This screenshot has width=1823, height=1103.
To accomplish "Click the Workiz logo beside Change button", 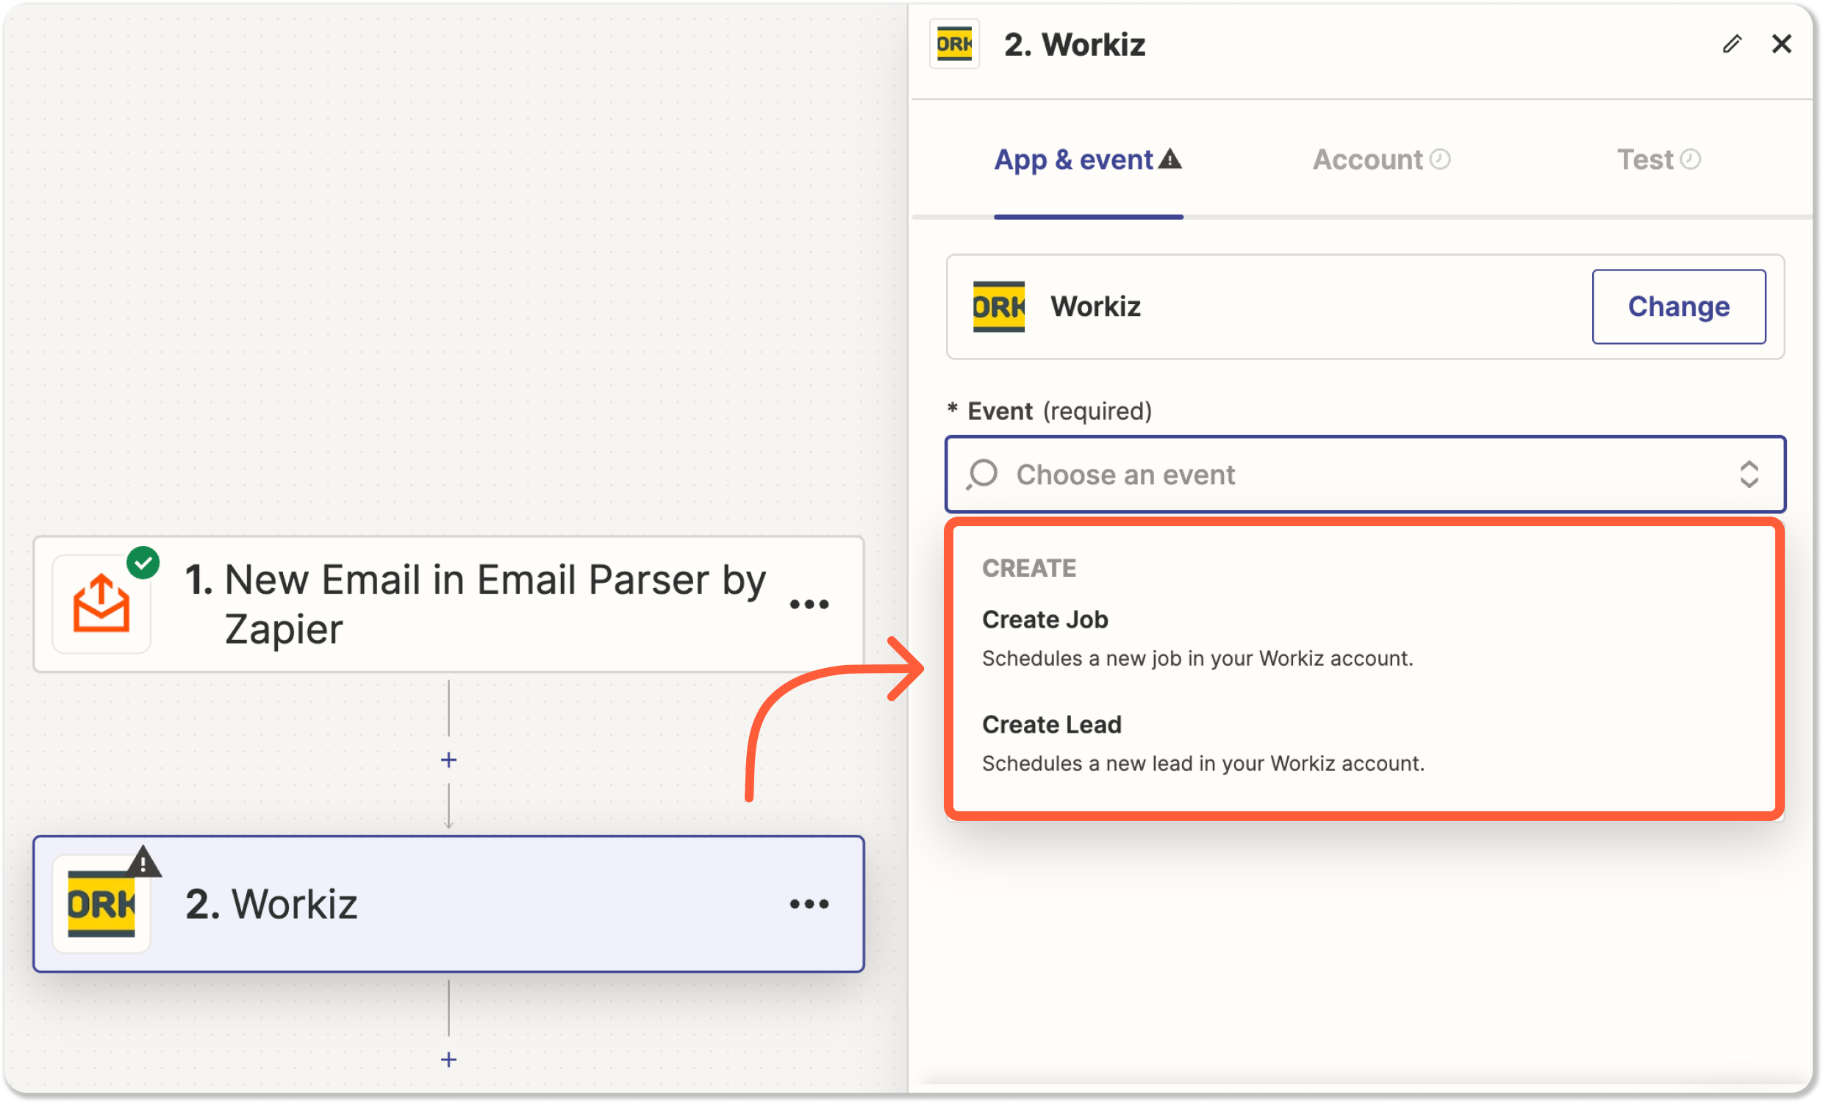I will coord(998,306).
